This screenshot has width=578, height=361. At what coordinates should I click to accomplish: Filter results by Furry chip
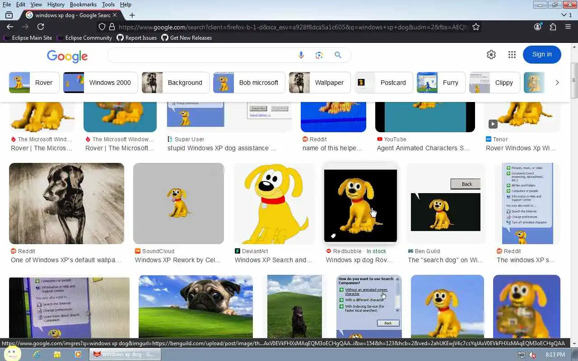(441, 83)
